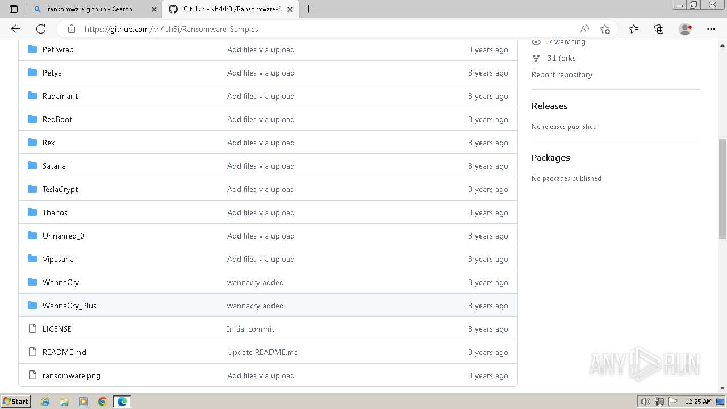Launch Chrome from taskbar
The height and width of the screenshot is (409, 727).
pyautogui.click(x=102, y=402)
